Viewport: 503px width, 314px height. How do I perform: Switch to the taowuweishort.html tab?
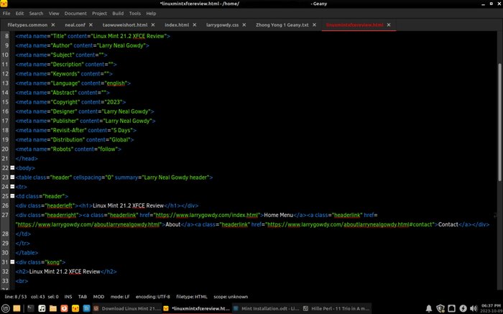click(125, 24)
